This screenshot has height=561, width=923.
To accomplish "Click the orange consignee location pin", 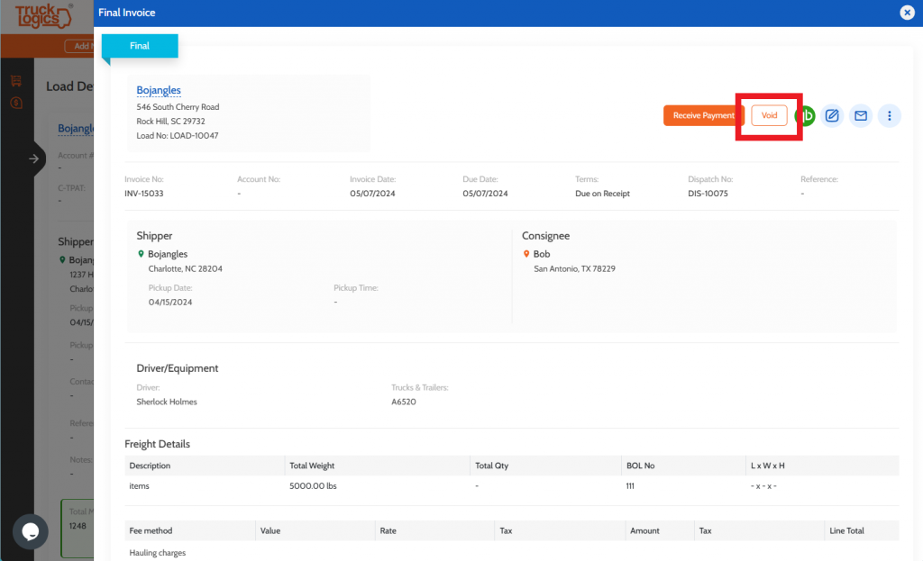I will pos(526,254).
